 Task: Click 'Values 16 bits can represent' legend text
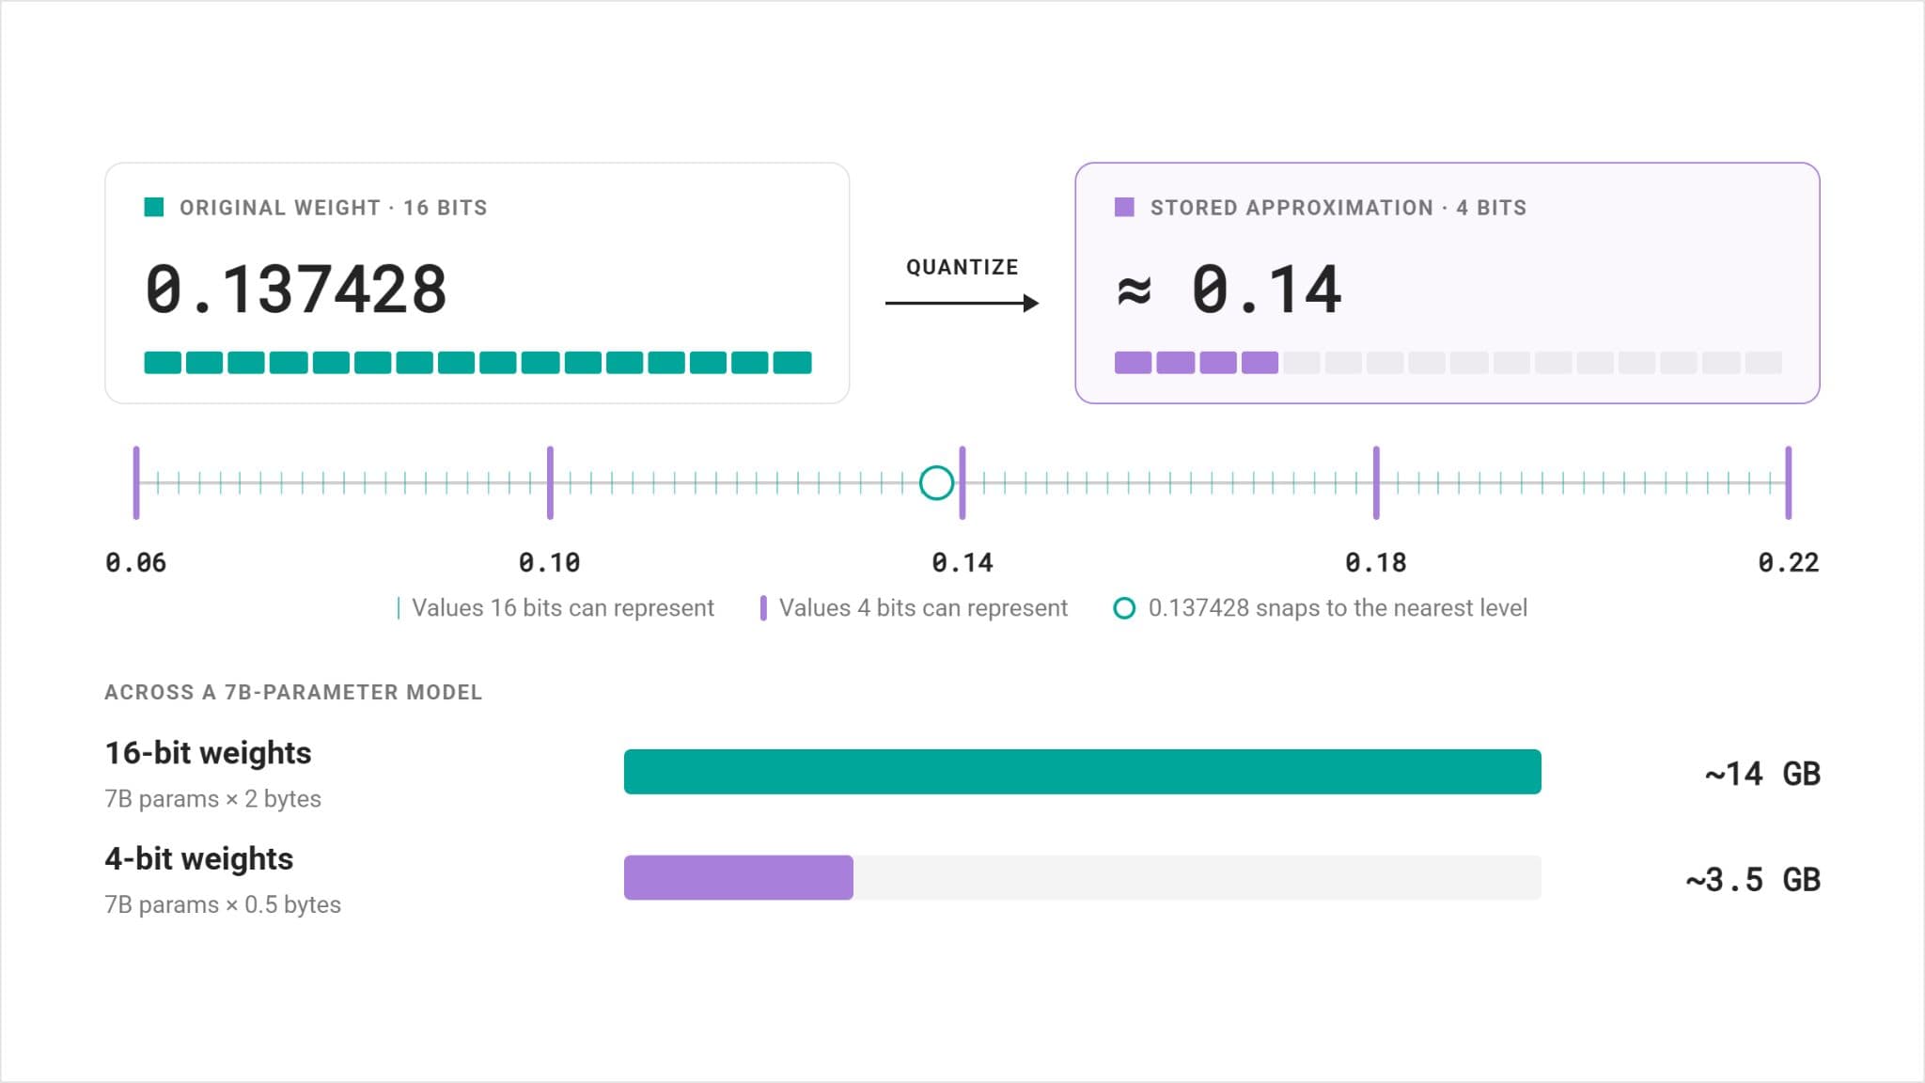pyautogui.click(x=563, y=608)
